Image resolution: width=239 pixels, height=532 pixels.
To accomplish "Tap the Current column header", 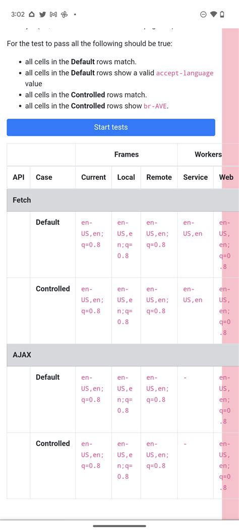I will point(93,177).
